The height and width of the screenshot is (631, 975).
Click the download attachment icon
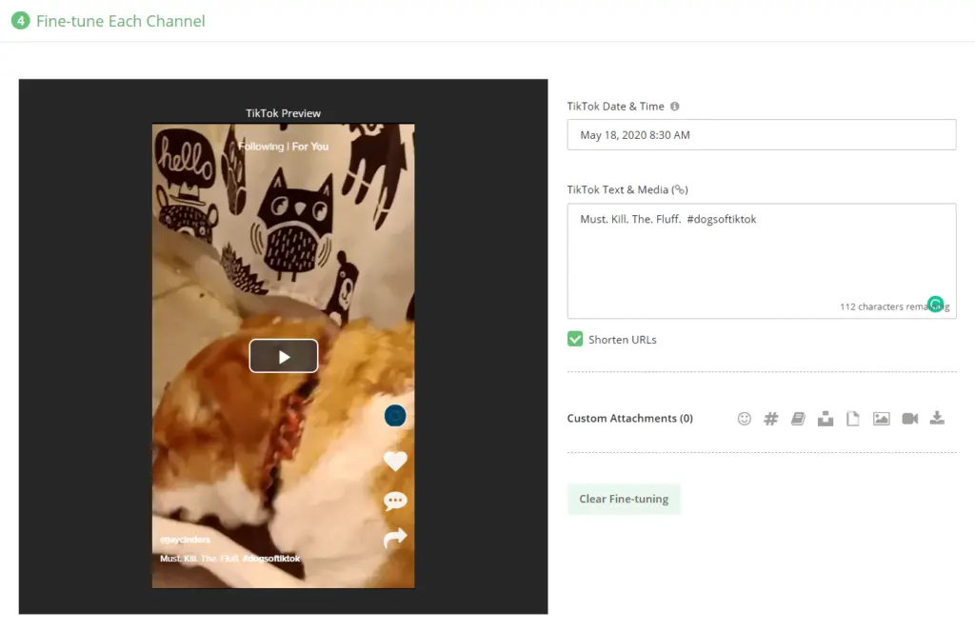coord(937,419)
